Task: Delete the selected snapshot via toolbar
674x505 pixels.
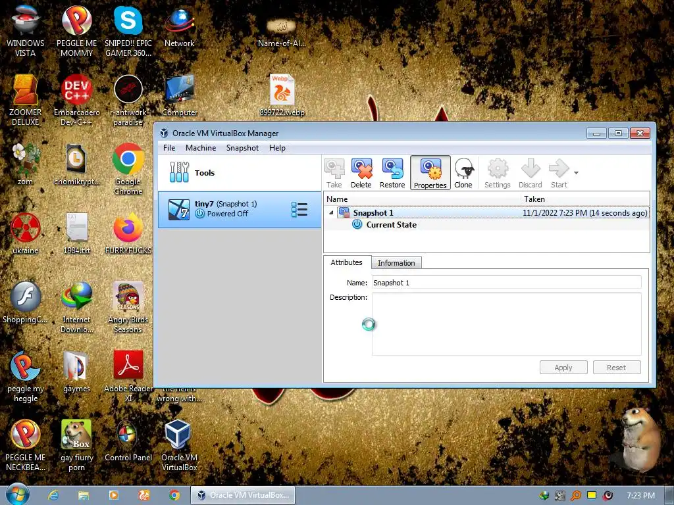Action: coord(361,173)
